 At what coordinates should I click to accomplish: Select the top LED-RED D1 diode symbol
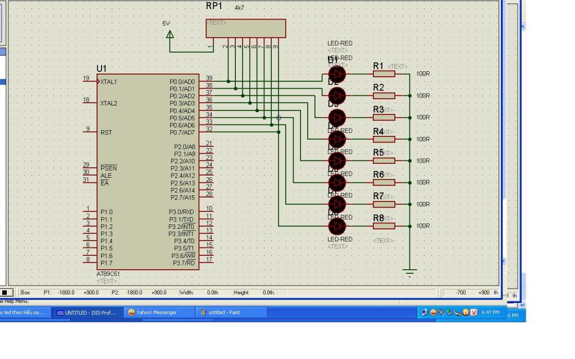(337, 73)
